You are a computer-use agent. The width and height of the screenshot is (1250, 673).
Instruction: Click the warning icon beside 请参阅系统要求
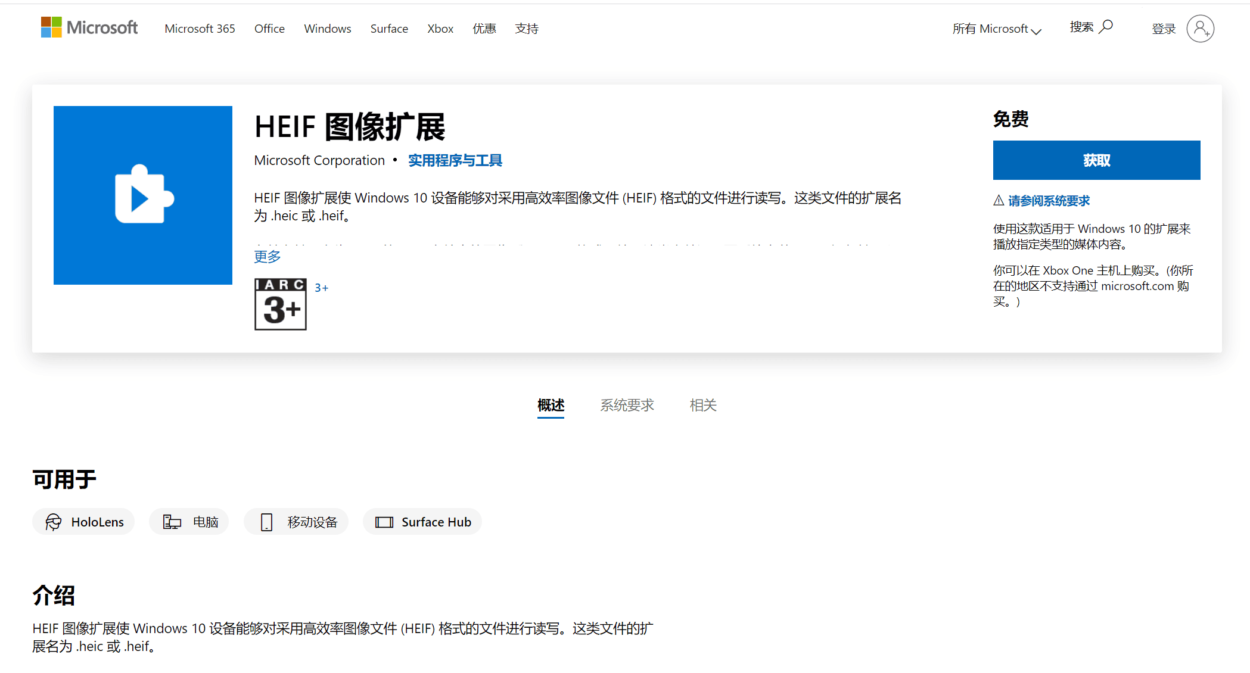999,201
